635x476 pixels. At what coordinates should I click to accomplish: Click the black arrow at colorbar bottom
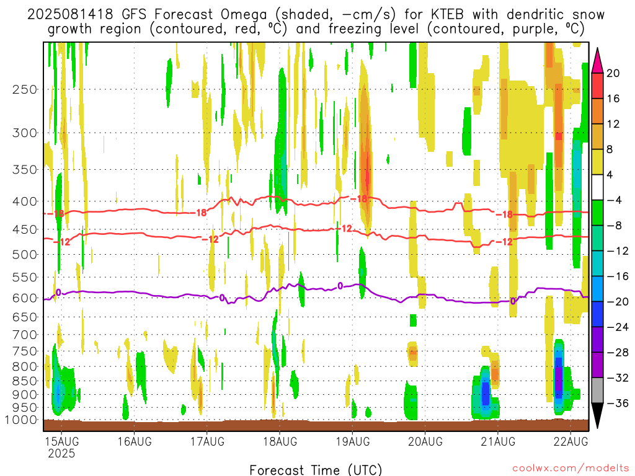point(597,416)
